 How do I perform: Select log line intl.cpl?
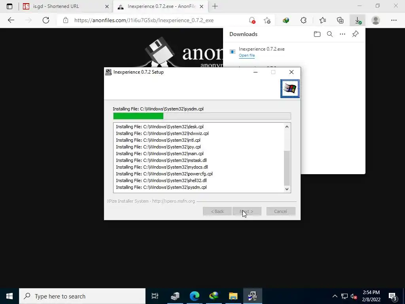coord(158,140)
